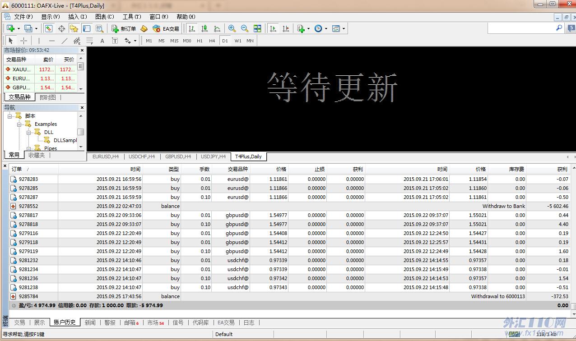576x341 pixels.
Task: Switch chart to bar chart icon
Action: (x=192, y=28)
